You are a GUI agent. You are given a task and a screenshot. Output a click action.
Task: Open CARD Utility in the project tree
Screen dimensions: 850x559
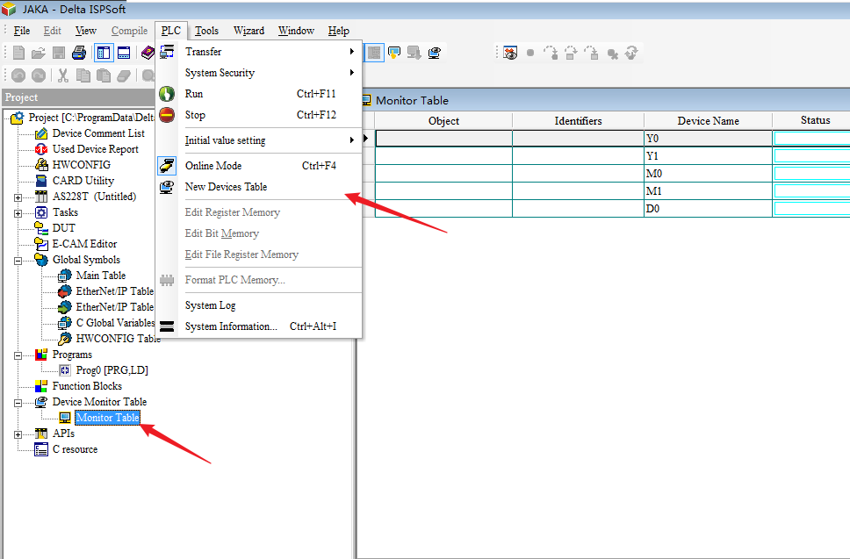pyautogui.click(x=83, y=181)
